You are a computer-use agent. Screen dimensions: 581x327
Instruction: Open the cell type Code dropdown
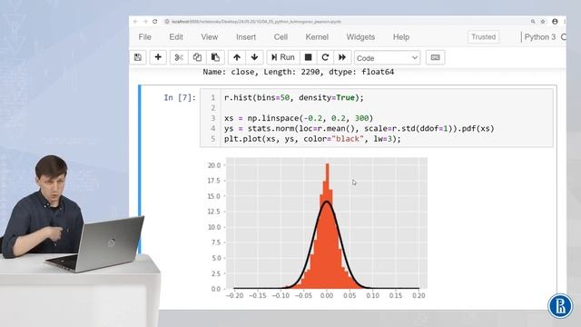pos(388,58)
